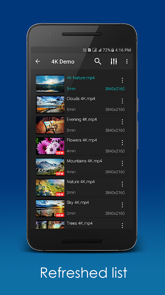Open the equalizer sliders icon in toolbar
Viewport: 165px width, 295px height.
point(114,61)
